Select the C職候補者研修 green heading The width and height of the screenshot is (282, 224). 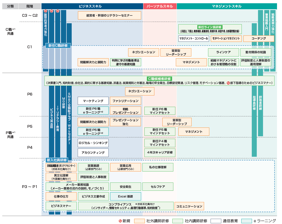click(x=159, y=78)
